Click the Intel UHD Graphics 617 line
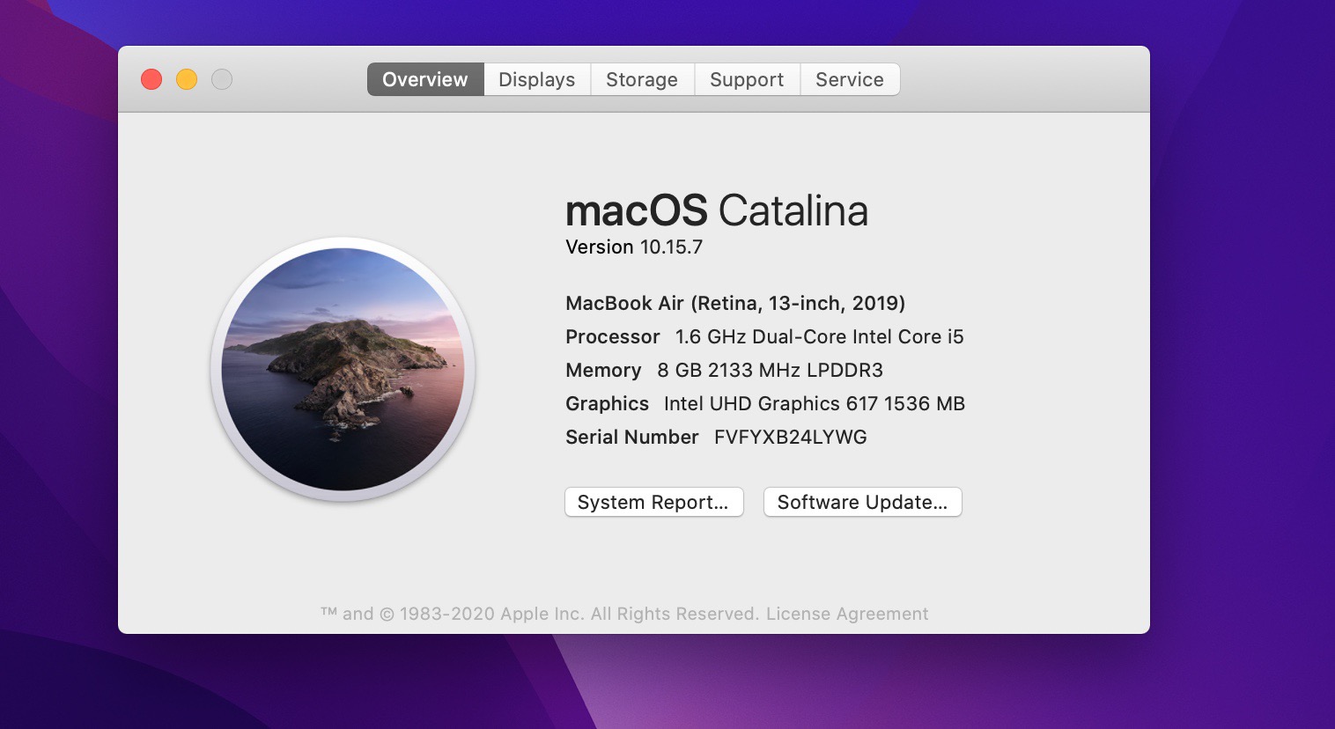Screen dimensions: 1335x729 click(x=764, y=403)
